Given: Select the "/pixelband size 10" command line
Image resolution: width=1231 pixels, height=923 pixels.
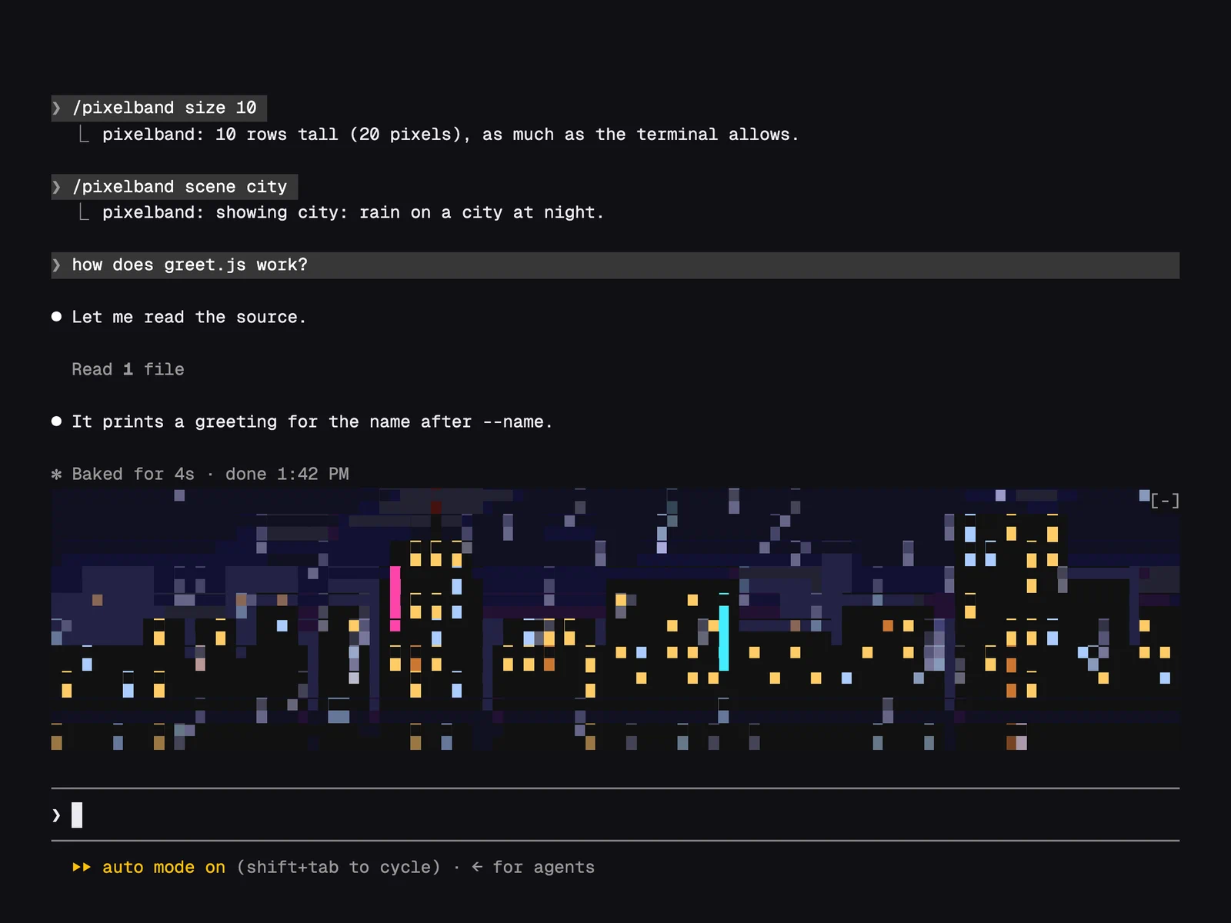Looking at the screenshot, I should [159, 108].
